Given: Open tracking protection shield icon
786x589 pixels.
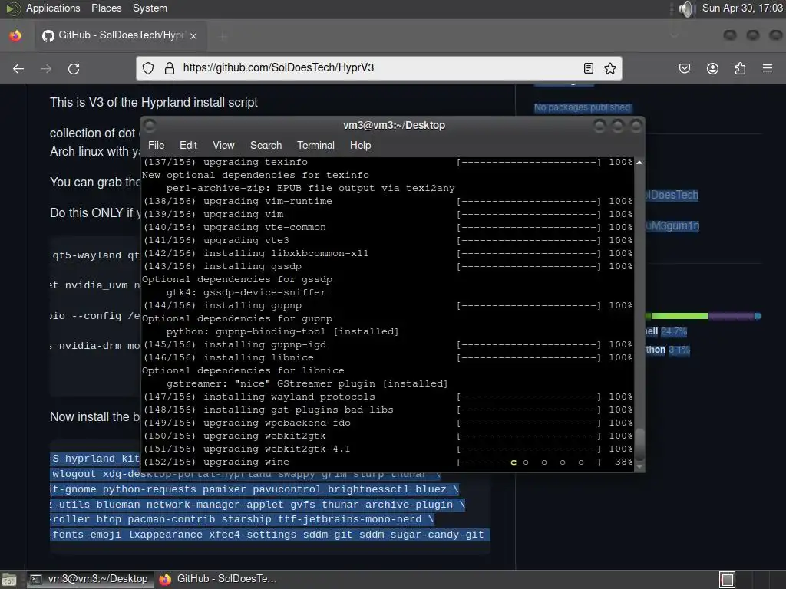Looking at the screenshot, I should (148, 68).
